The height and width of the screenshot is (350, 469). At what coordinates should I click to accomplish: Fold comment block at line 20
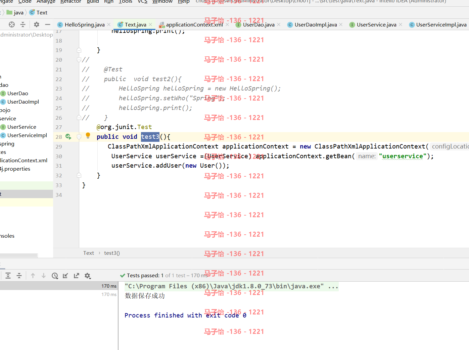[x=79, y=60]
